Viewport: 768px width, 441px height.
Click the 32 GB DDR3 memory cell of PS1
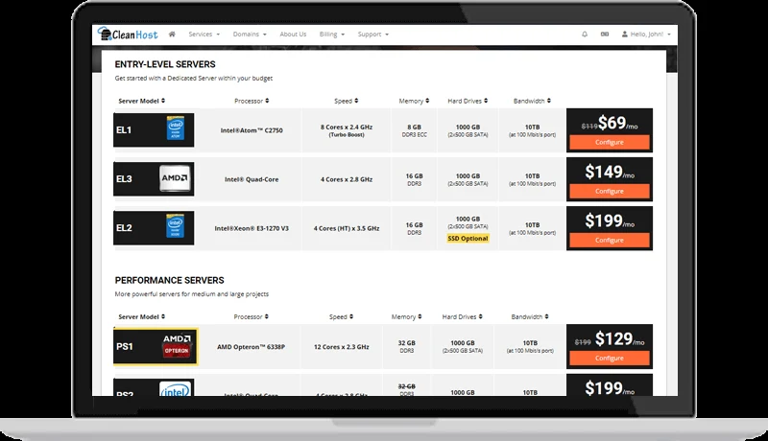tap(406, 347)
